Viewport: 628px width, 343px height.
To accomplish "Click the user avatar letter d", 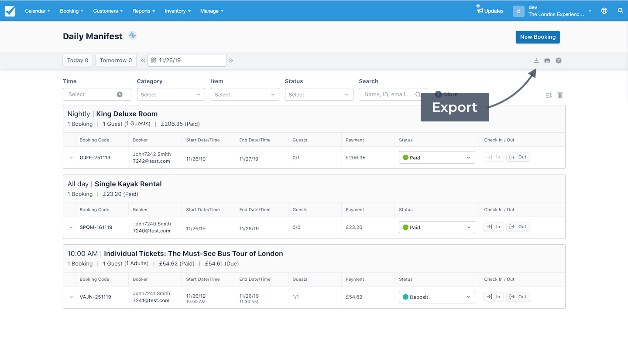I will click(518, 11).
